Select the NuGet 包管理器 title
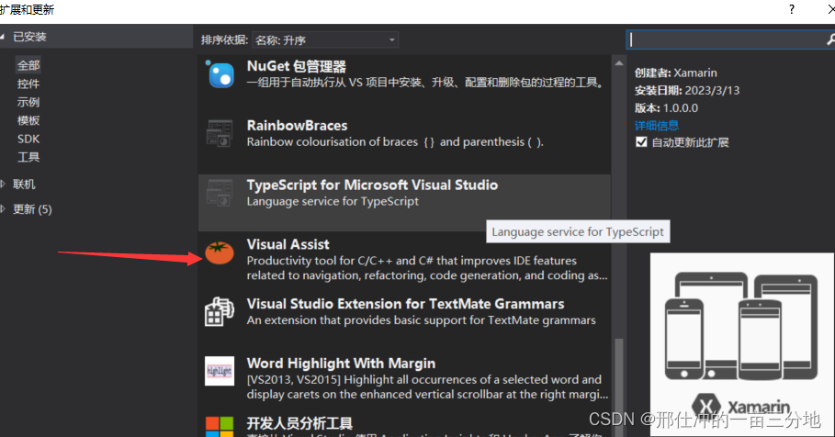 [296, 66]
